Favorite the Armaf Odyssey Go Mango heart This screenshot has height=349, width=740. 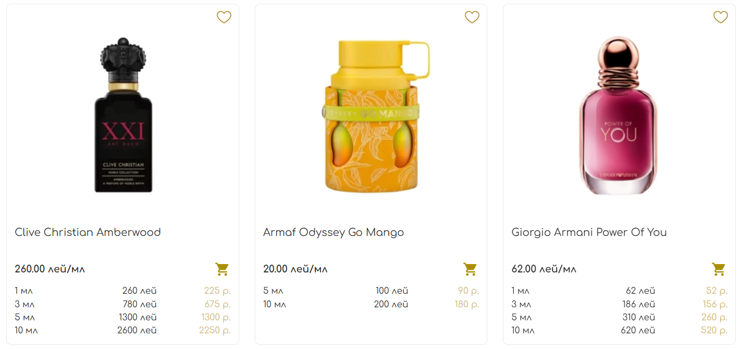point(472,17)
